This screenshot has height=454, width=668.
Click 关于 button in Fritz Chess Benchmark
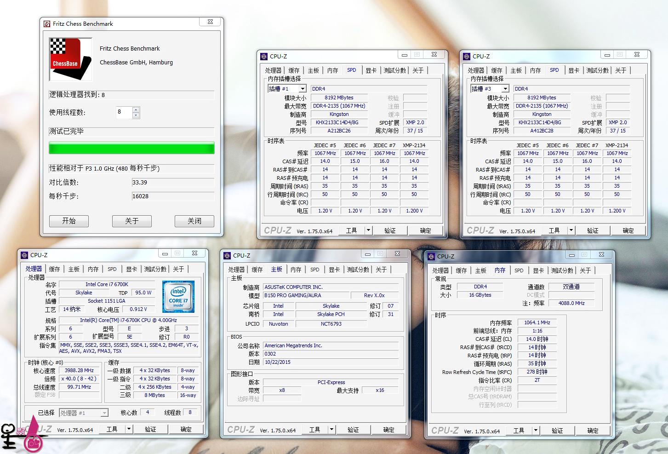132,221
